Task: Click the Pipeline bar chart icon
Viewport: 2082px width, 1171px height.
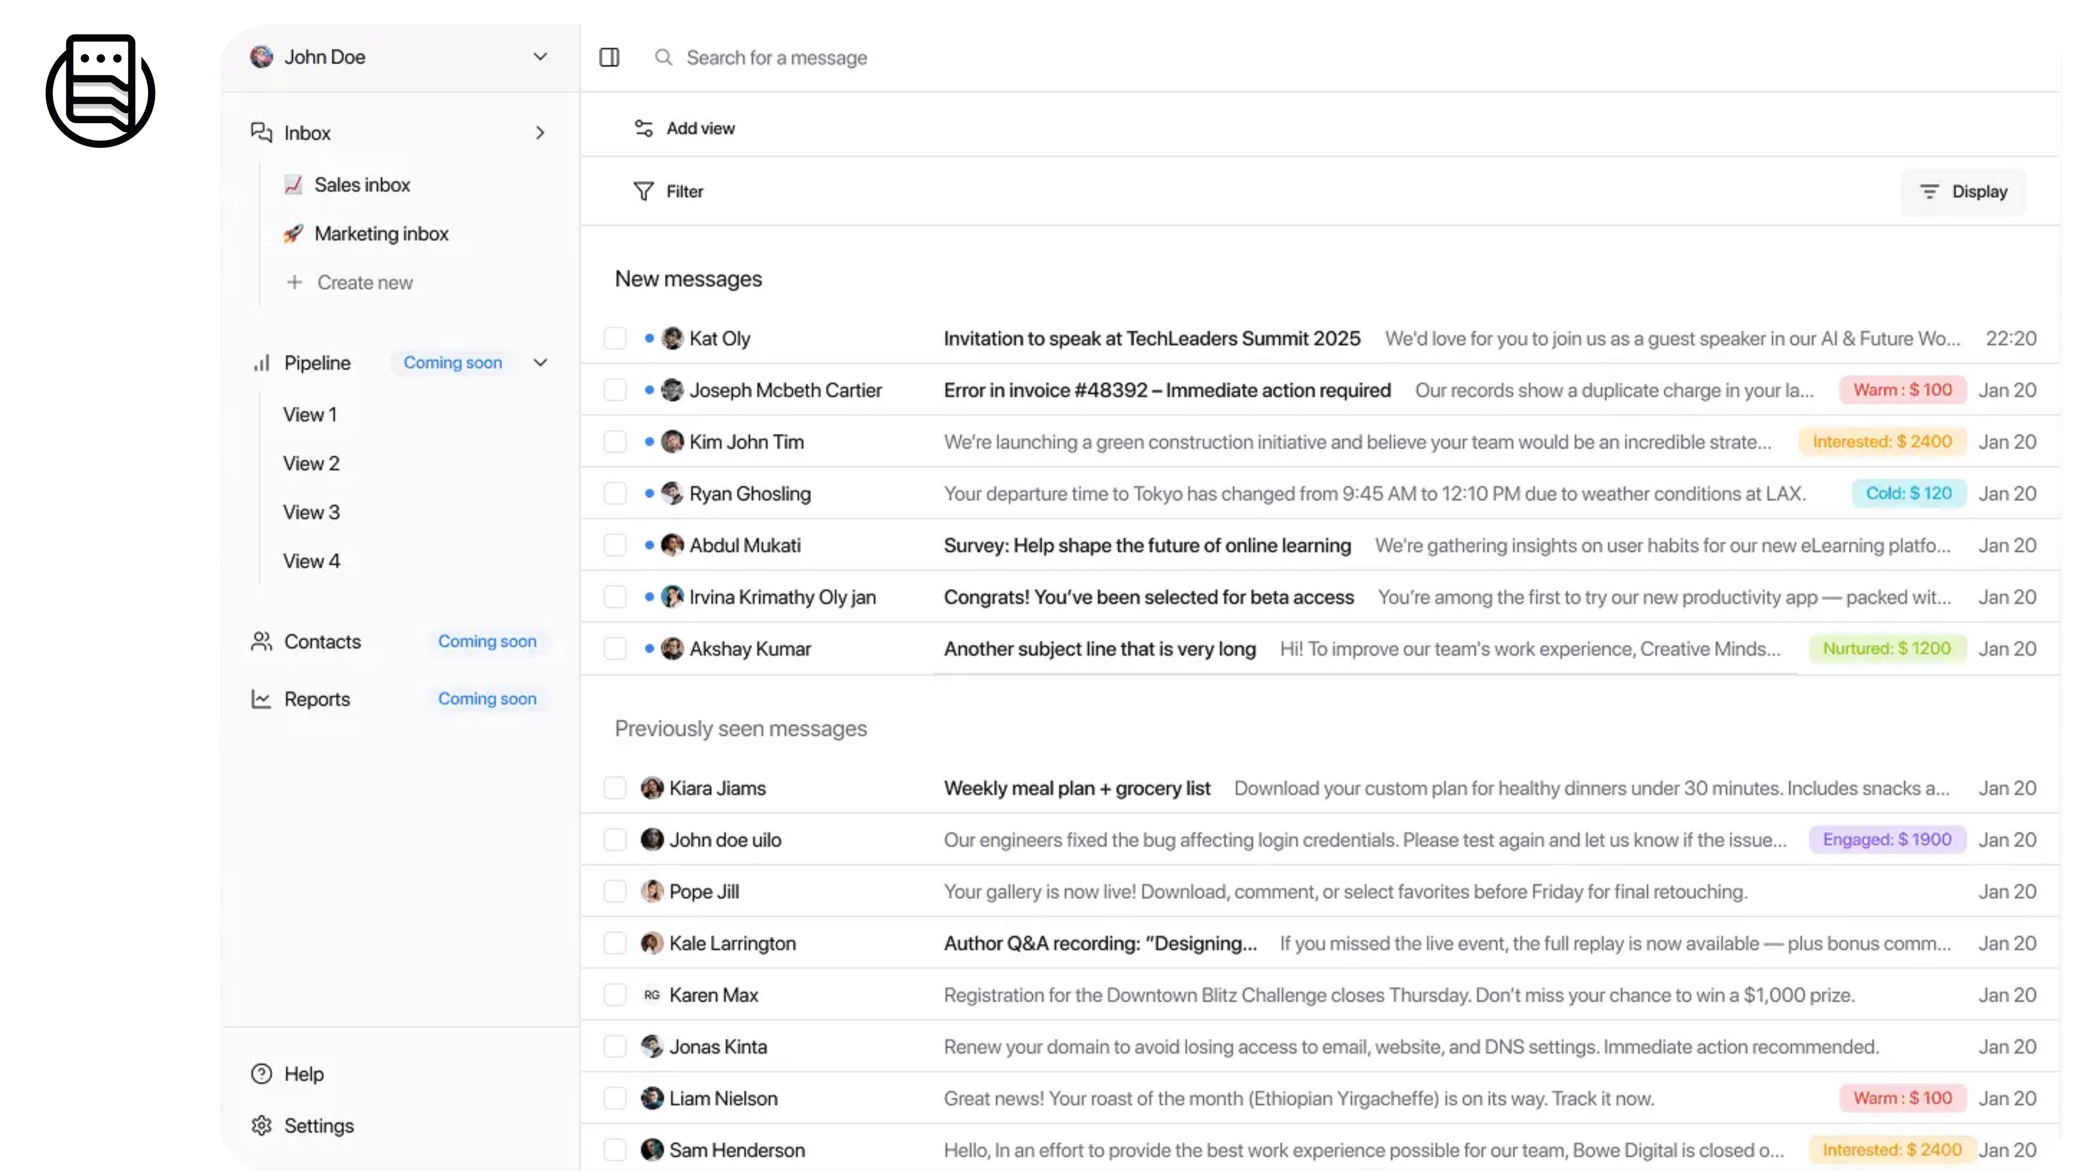Action: [x=261, y=363]
